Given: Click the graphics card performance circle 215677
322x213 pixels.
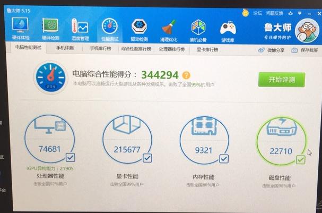Looking at the screenshot, I should point(127,139).
